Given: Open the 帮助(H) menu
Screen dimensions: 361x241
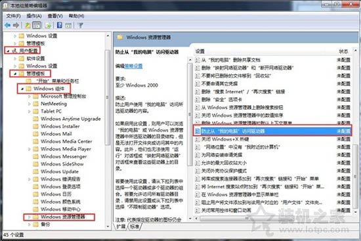Looking at the screenshot, I should coord(76,16).
